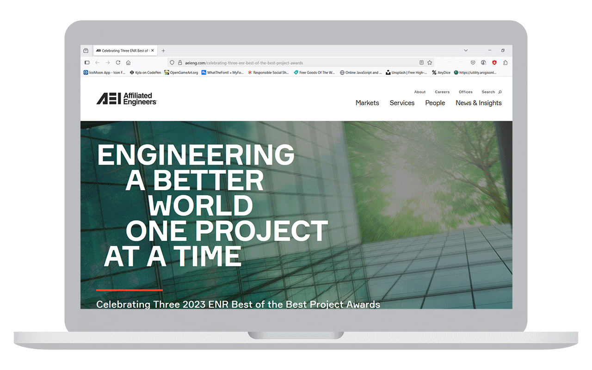Viewport: 592px width, 370px height.
Task: View site security padlock info
Action: coord(180,62)
